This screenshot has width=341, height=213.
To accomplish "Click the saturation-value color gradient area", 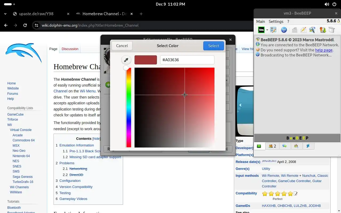I will click(174, 108).
